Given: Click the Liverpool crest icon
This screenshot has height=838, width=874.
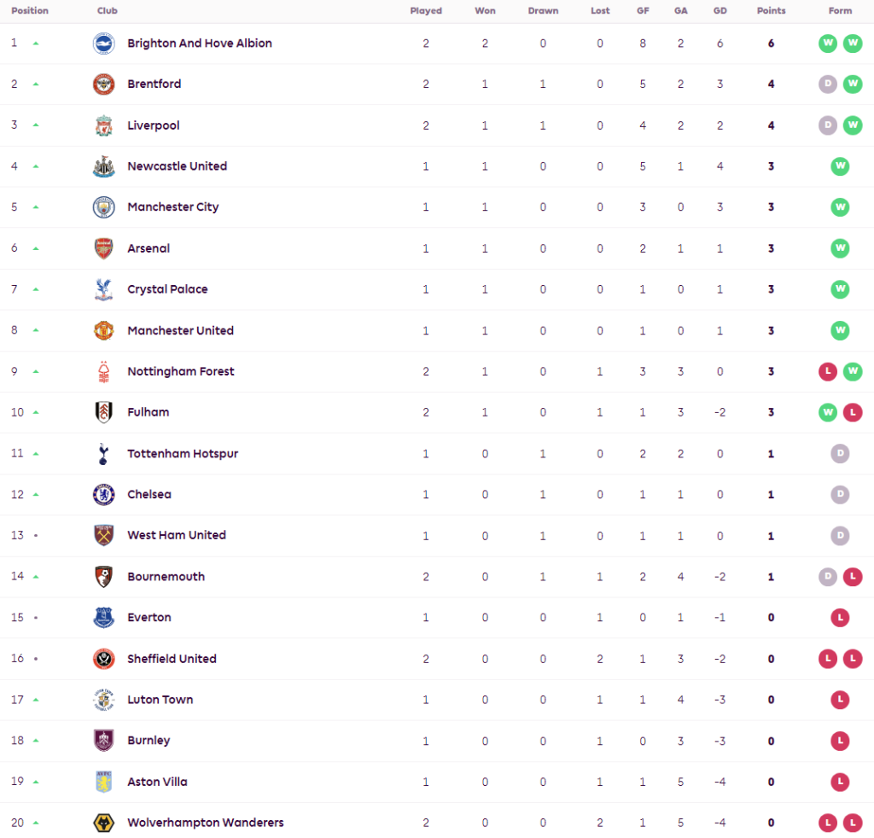Looking at the screenshot, I should (103, 125).
